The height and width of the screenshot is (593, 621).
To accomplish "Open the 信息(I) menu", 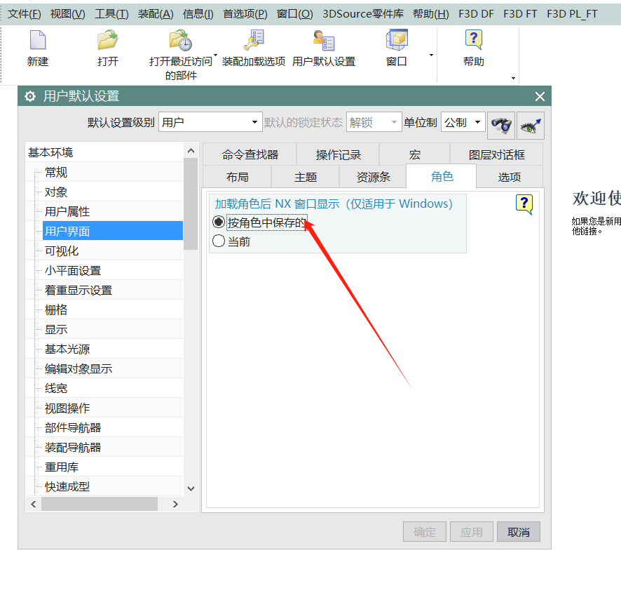I will (198, 14).
